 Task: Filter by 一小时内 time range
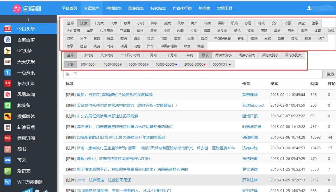[x=87, y=55]
